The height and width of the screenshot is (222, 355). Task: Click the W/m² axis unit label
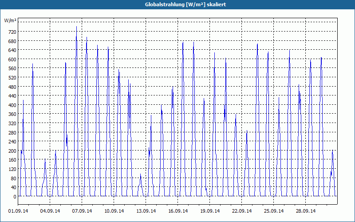click(x=10, y=20)
